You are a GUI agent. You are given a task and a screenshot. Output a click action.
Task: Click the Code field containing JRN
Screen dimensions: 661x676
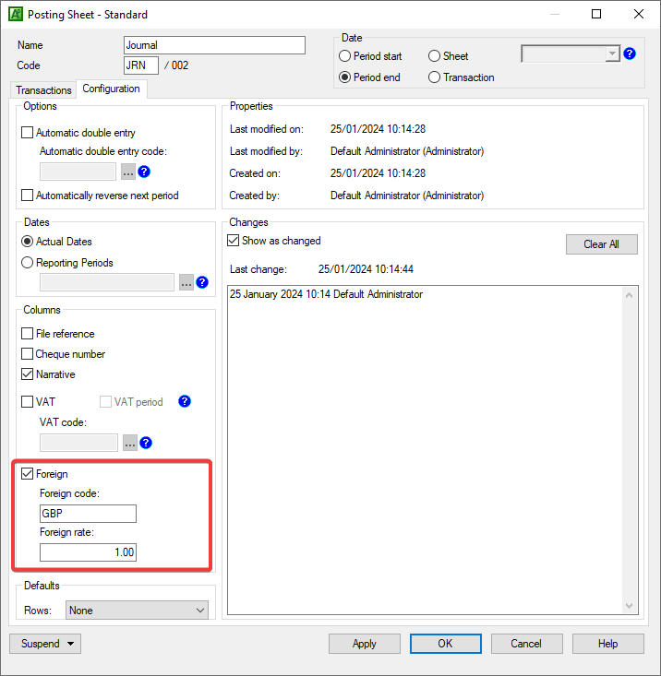pyautogui.click(x=141, y=65)
